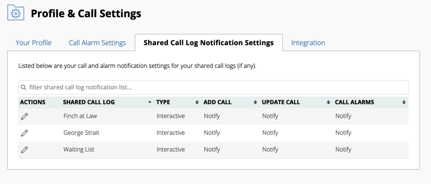Click the Finch at Law log name

click(x=80, y=116)
